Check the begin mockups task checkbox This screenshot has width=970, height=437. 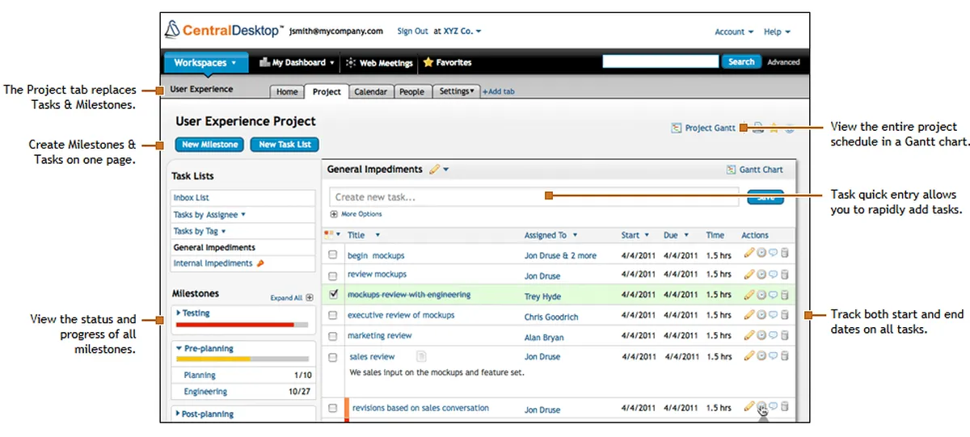[333, 255]
